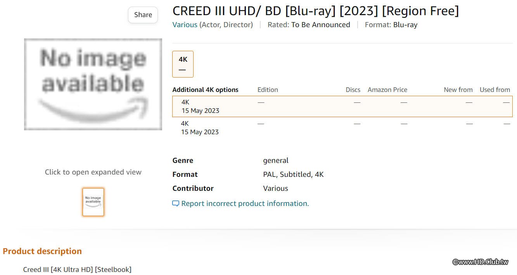
Task: Click the Creed III Steelbook description text
Action: [x=77, y=269]
